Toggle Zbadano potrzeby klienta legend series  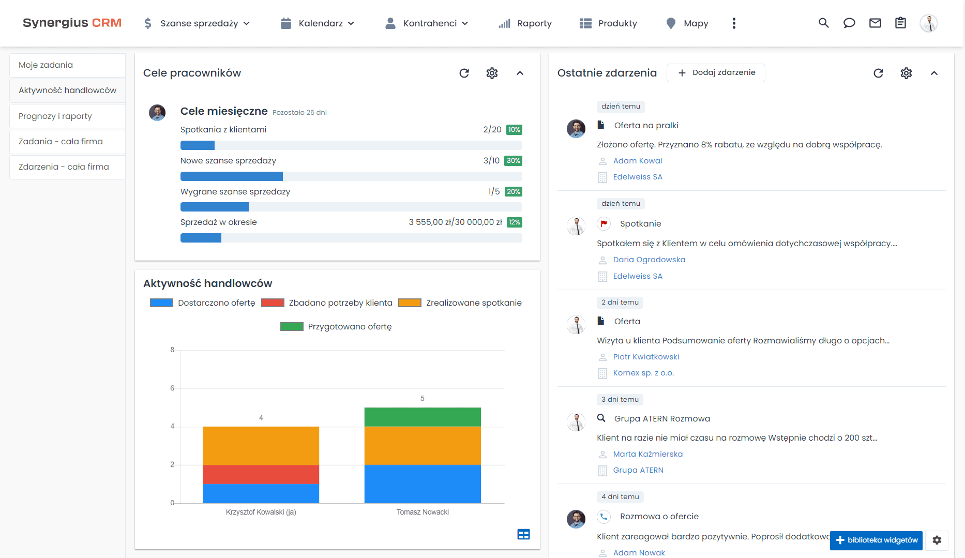pos(327,303)
